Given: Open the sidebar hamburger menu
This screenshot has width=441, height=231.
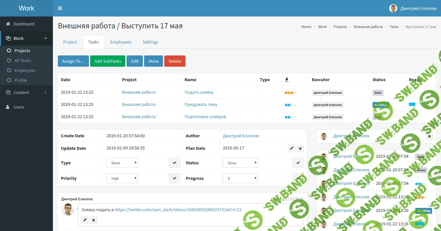Looking at the screenshot, I should (x=60, y=8).
